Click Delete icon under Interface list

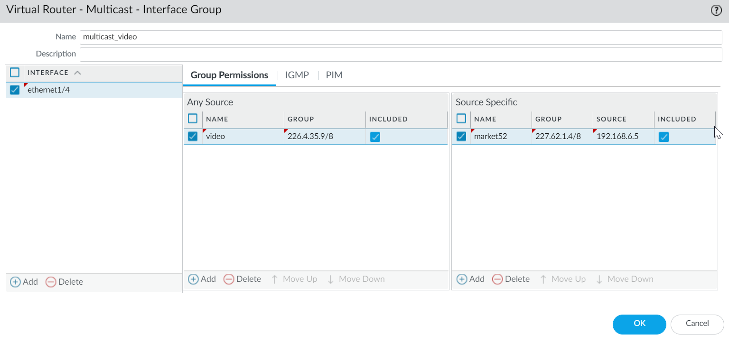coord(51,282)
